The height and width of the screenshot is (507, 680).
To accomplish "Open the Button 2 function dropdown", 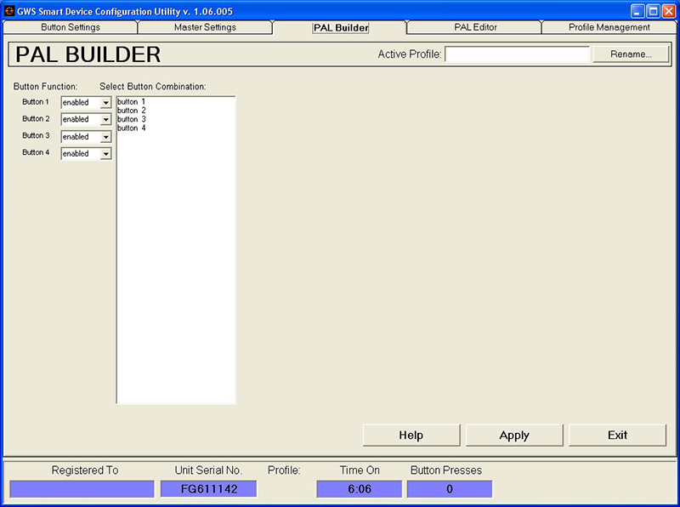I will coord(87,119).
